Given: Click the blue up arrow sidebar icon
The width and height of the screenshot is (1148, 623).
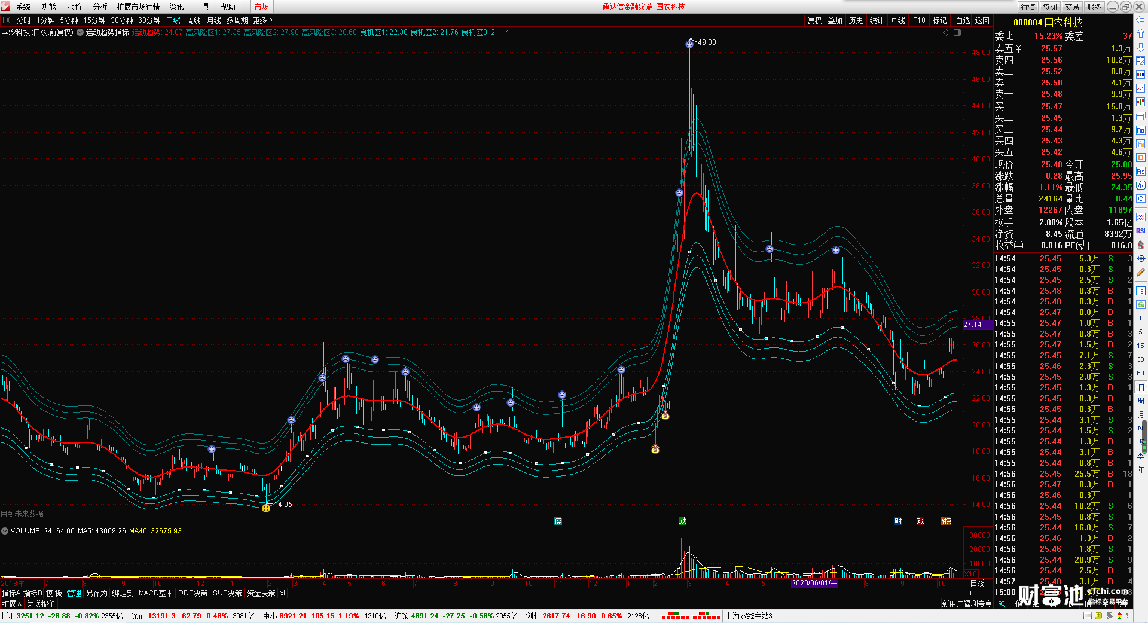Looking at the screenshot, I should click(1141, 34).
